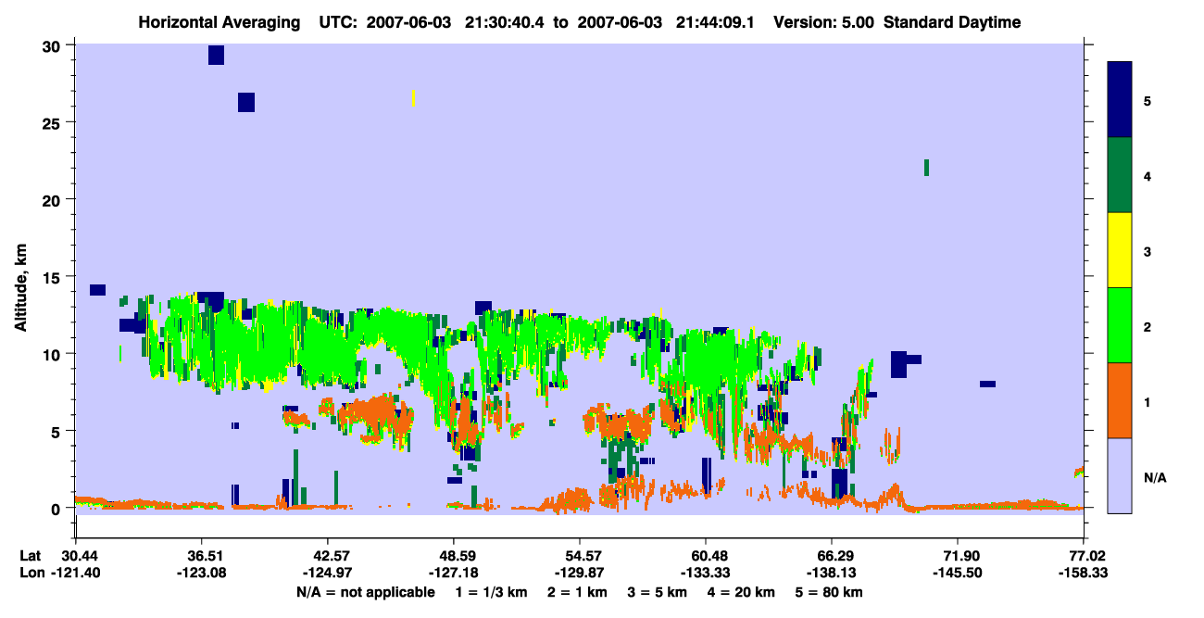This screenshot has height=618, width=1204.
Task: Click the dark green level 4 legend swatch
Action: tap(1120, 175)
